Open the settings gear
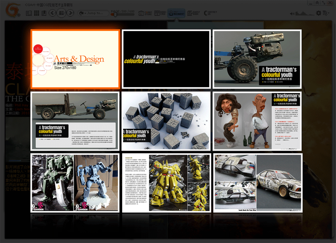Viewport: 336px width, 243px height. click(x=319, y=13)
